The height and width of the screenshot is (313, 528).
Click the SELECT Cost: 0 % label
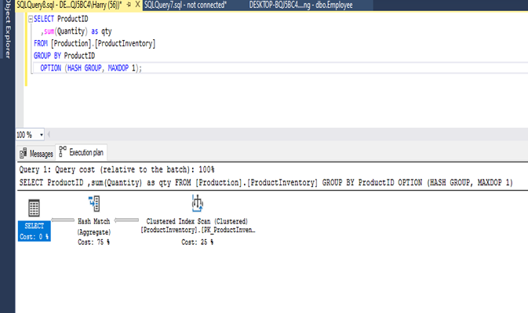click(x=34, y=231)
